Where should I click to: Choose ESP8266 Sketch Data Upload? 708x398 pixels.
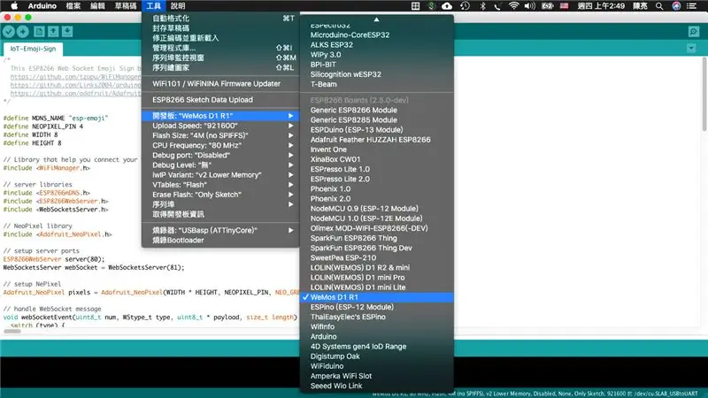pos(220,100)
